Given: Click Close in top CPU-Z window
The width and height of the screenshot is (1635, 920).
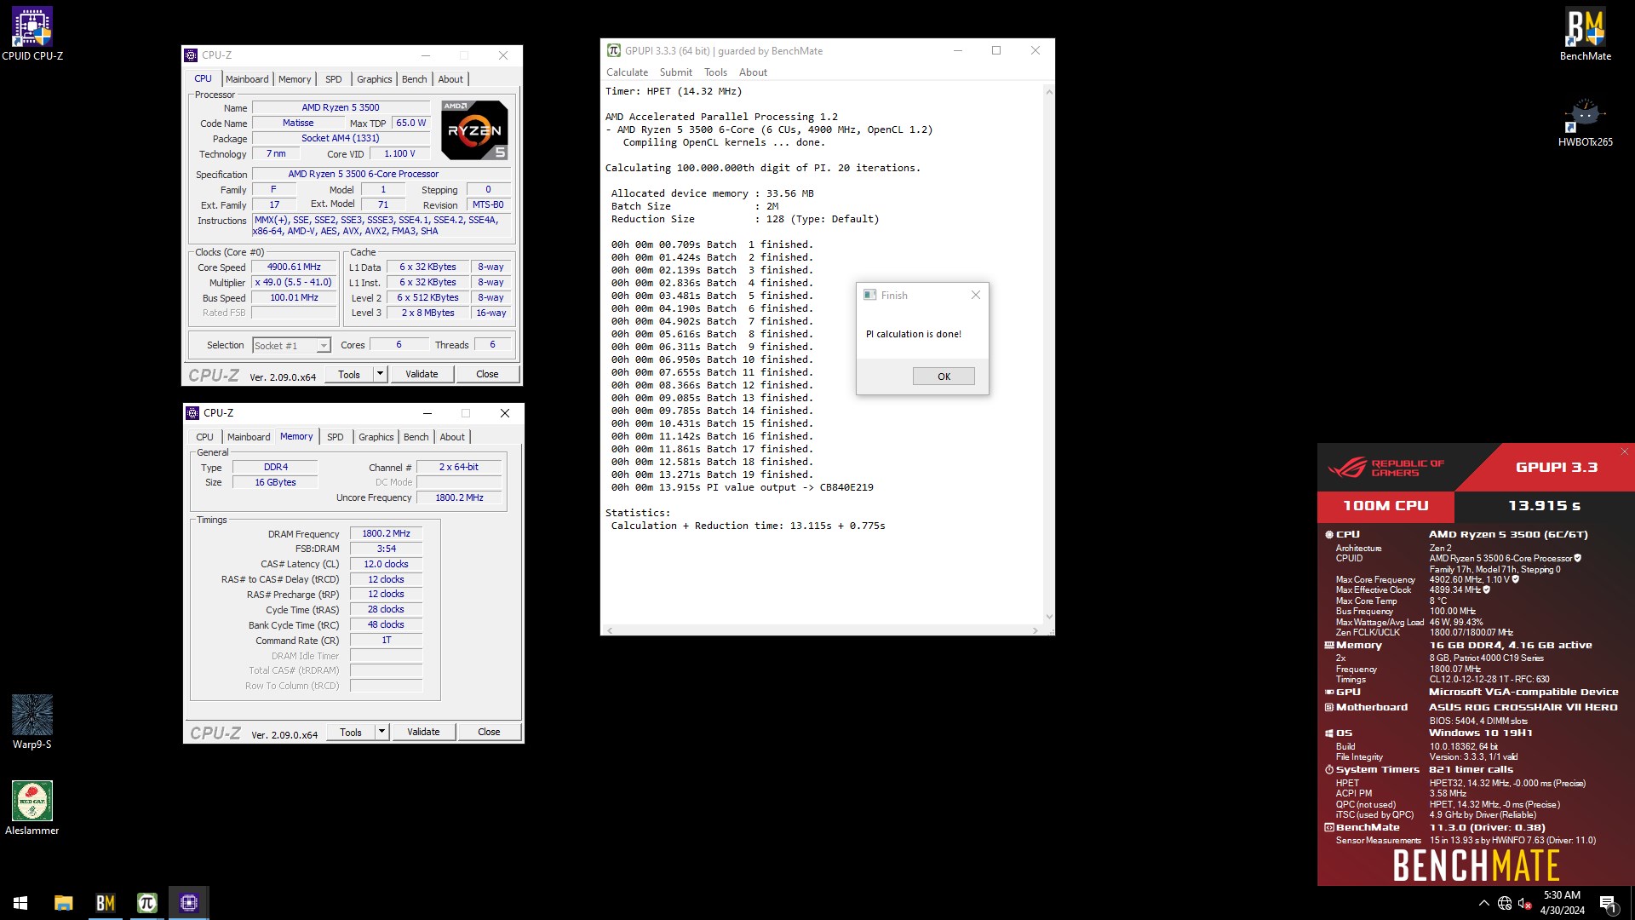Looking at the screenshot, I should tap(487, 374).
